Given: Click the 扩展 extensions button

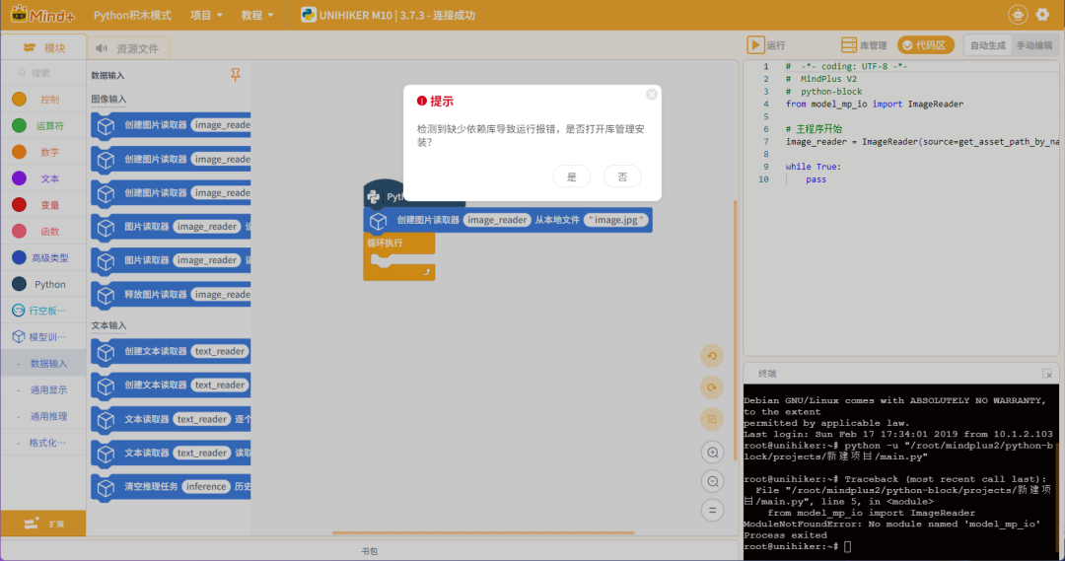Looking at the screenshot, I should point(43,524).
